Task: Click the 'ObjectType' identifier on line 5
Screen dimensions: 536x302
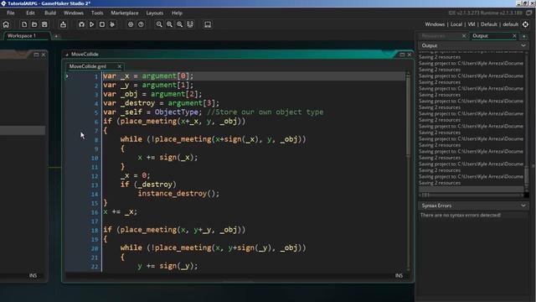Action: (x=176, y=112)
